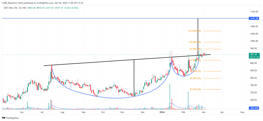This screenshot has width=263, height=121.
Task: Click the 1080.00 price axis label
Action: coord(254,26)
